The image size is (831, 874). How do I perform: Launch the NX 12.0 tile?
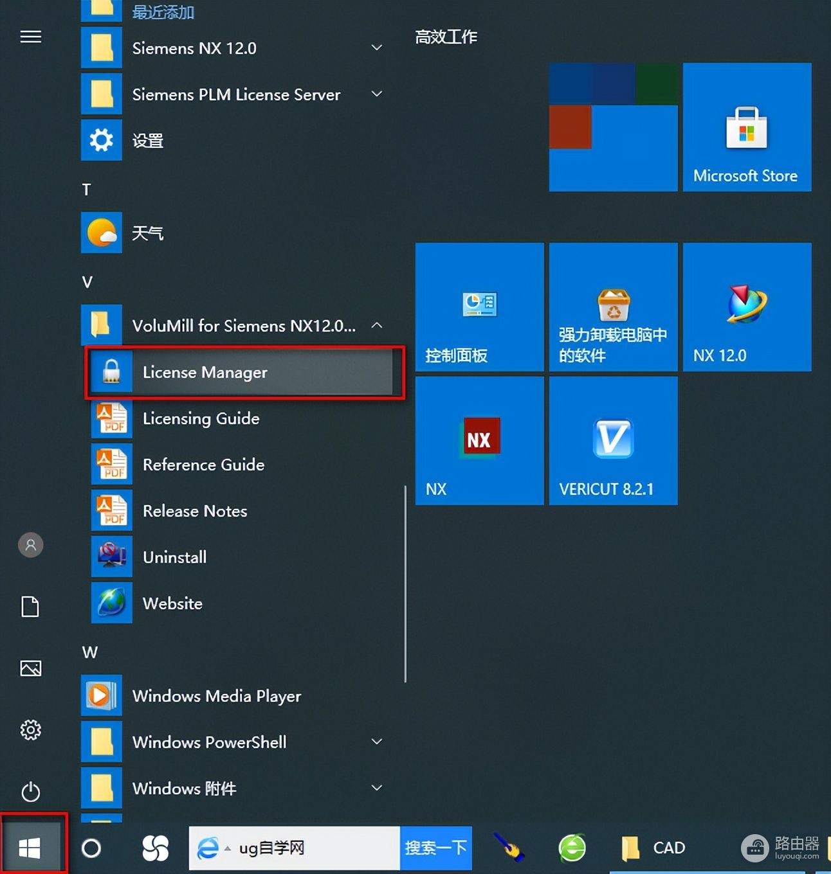[747, 307]
